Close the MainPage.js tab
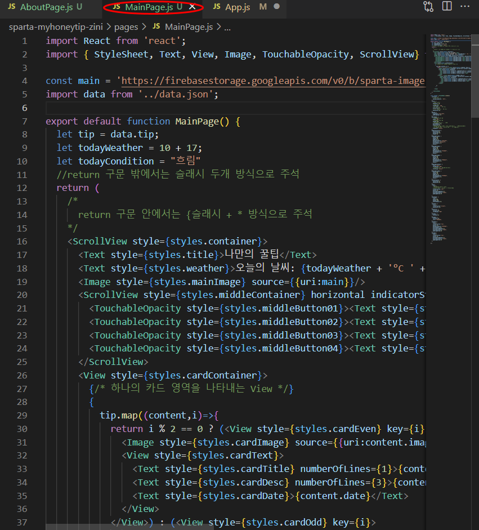The height and width of the screenshot is (530, 479). point(192,7)
